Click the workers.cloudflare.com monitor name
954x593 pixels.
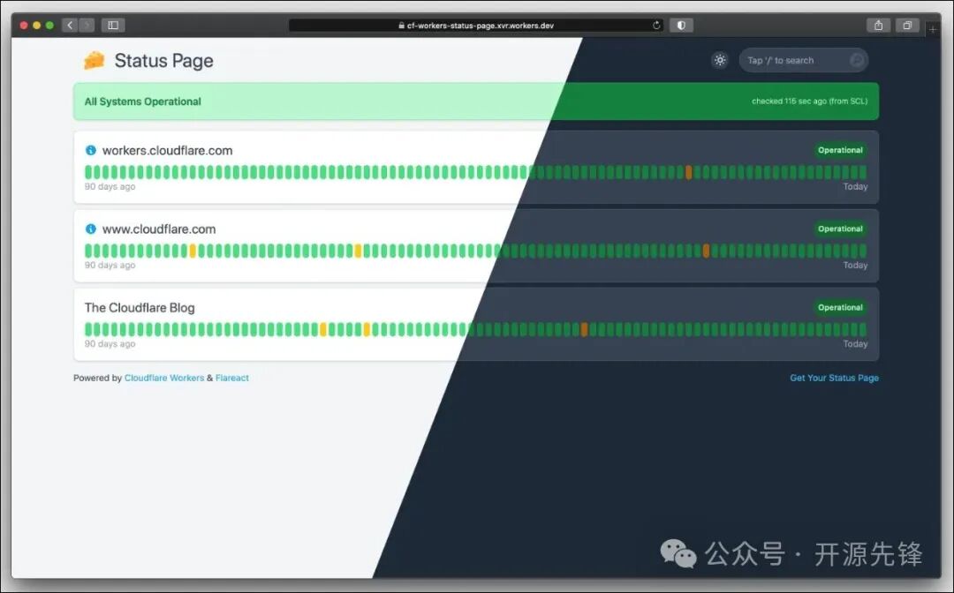167,151
